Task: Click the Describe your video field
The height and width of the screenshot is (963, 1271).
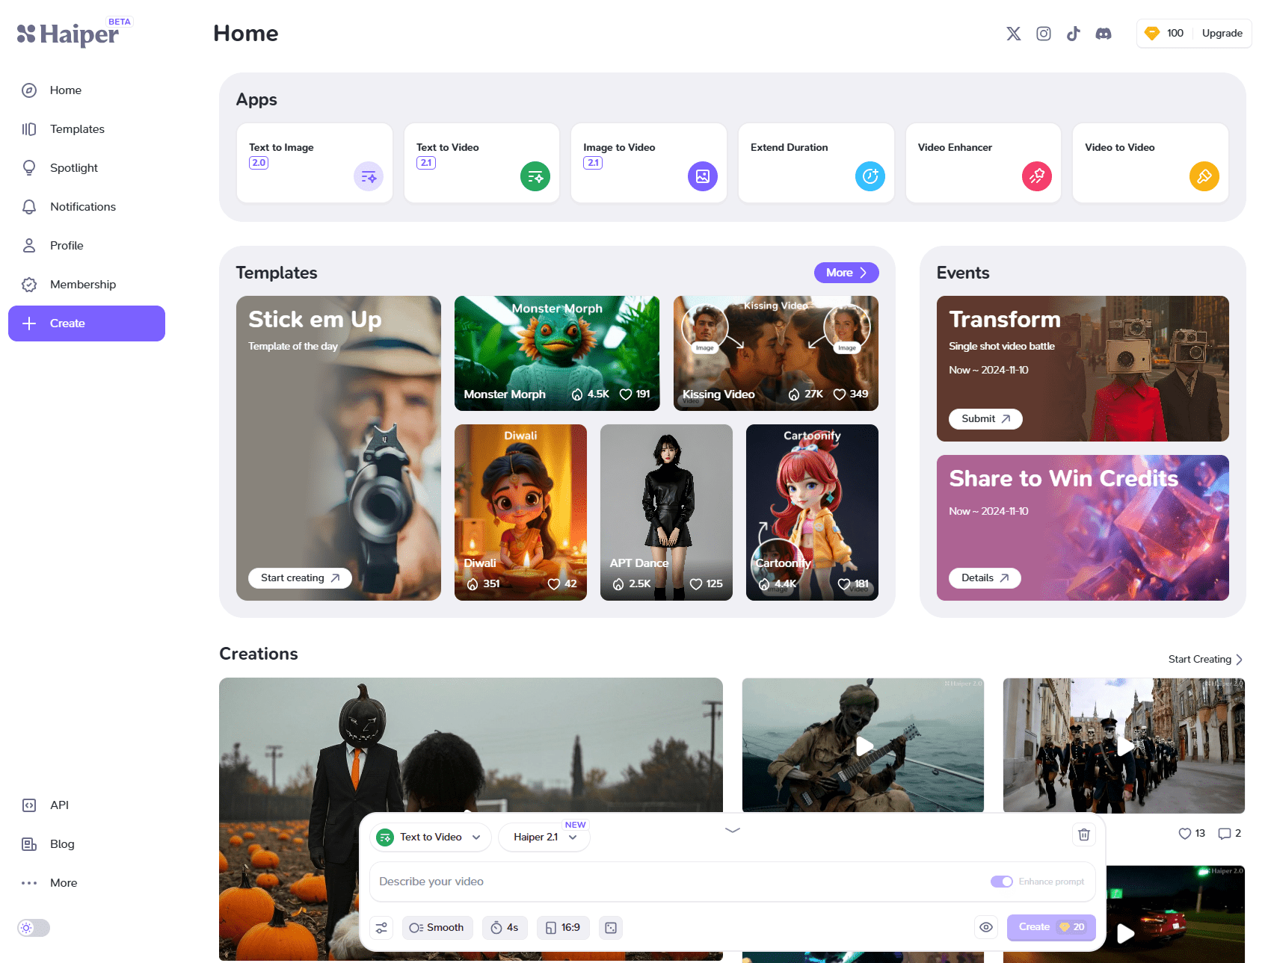Action: click(x=673, y=882)
